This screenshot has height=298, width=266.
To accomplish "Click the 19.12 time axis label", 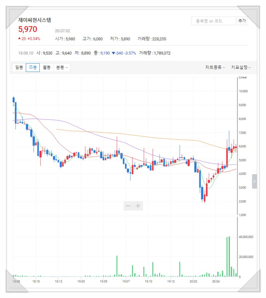I will (x=171, y=282).
